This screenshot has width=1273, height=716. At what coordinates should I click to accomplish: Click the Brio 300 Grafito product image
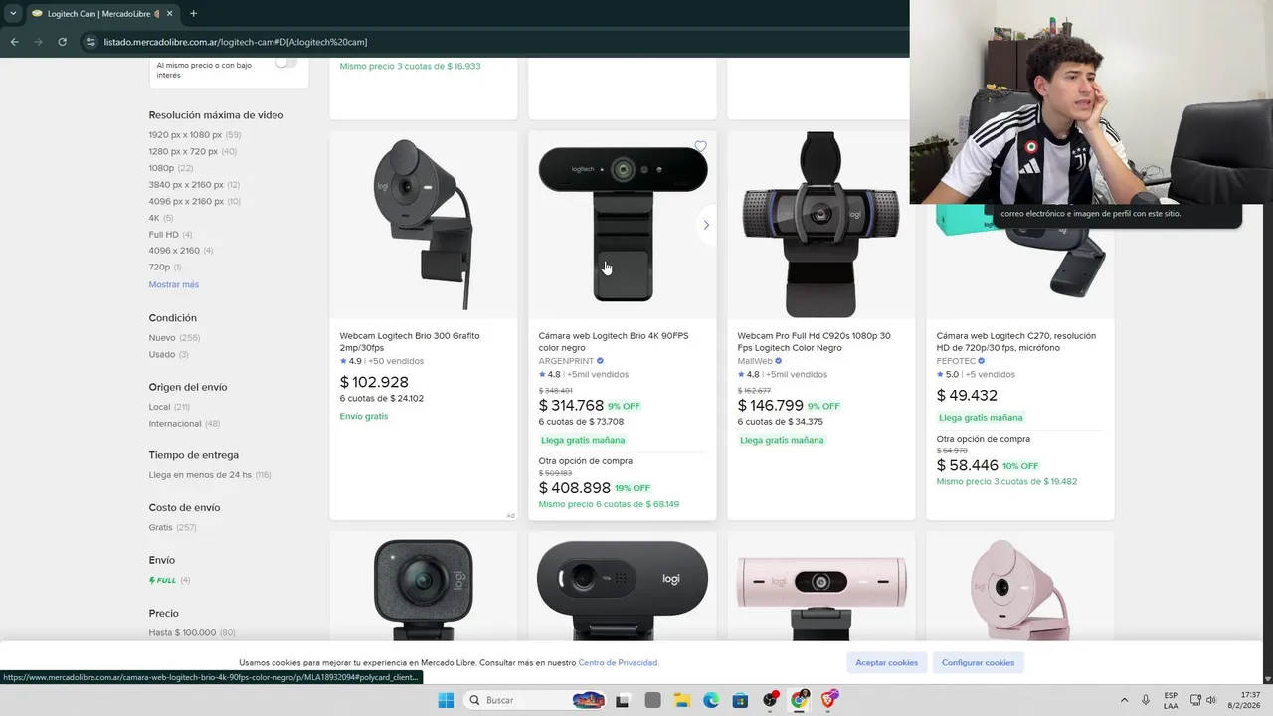(x=424, y=225)
